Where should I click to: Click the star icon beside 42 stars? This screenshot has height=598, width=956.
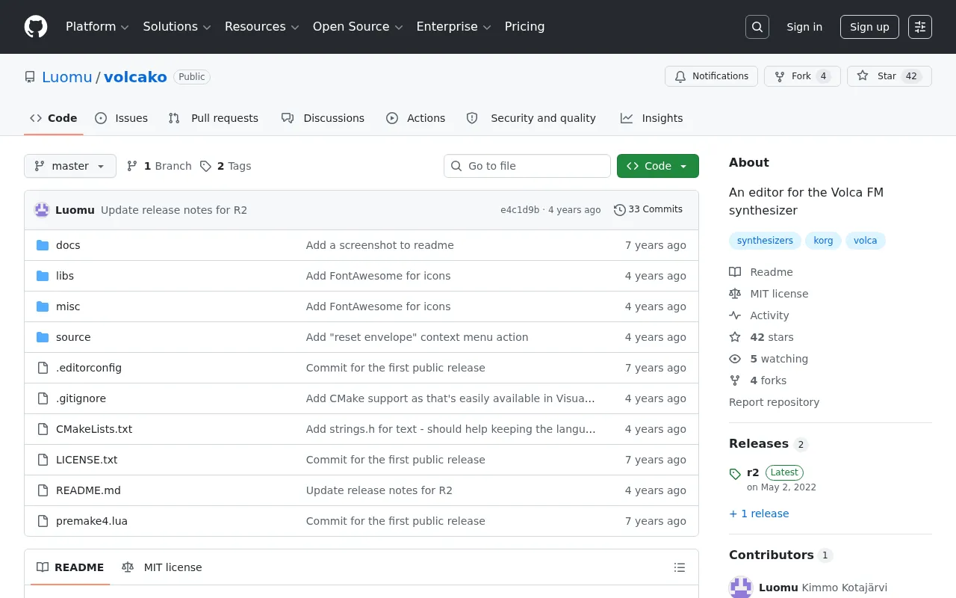tap(735, 337)
